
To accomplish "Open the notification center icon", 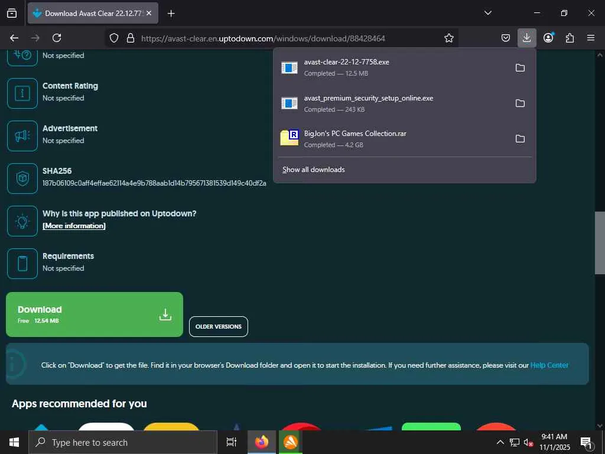I will [586, 442].
